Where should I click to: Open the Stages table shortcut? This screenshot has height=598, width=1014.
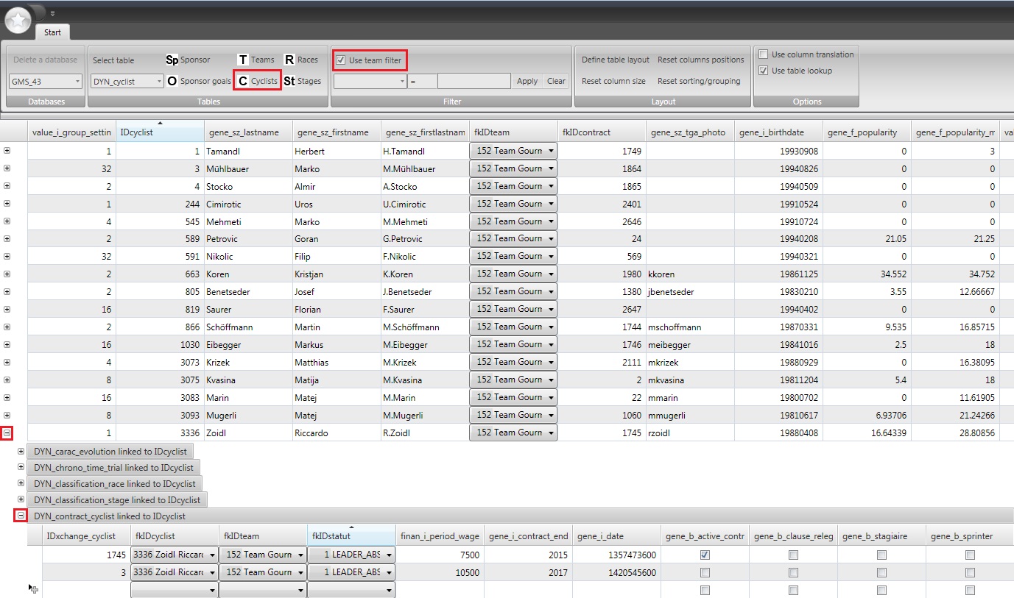[303, 81]
